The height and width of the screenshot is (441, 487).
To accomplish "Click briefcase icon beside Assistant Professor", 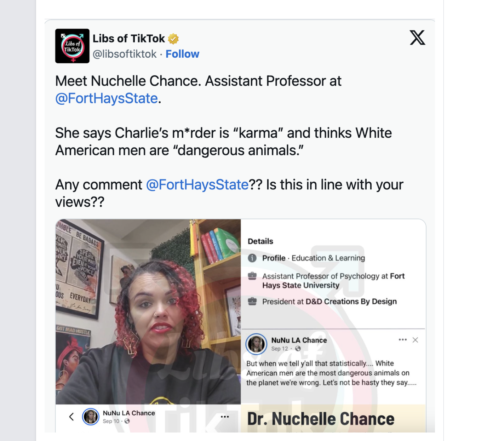I will point(252,276).
